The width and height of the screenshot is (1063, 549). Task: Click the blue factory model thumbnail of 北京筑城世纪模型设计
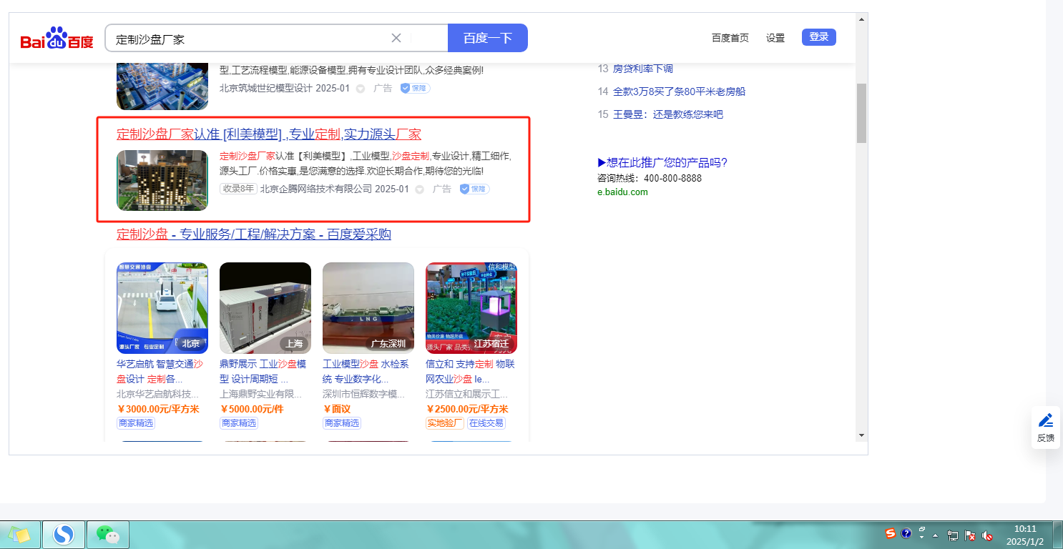pyautogui.click(x=162, y=86)
